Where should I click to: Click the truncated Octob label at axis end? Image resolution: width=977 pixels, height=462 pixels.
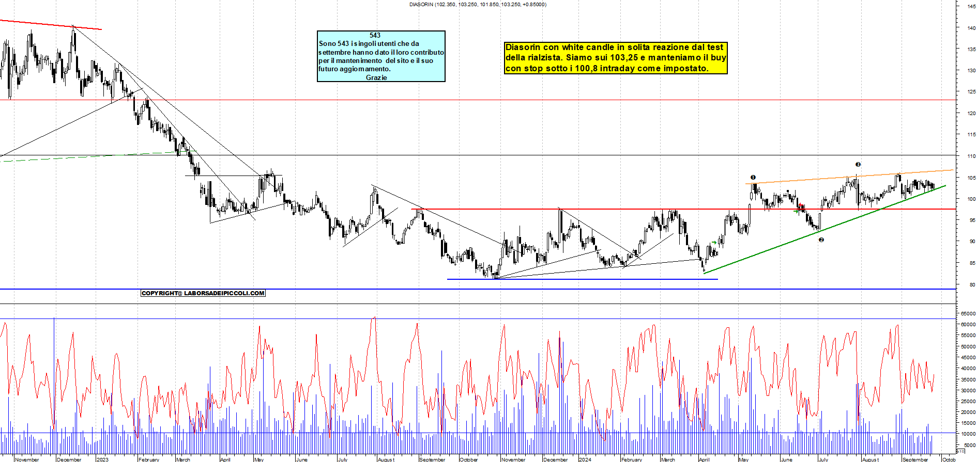click(x=949, y=459)
